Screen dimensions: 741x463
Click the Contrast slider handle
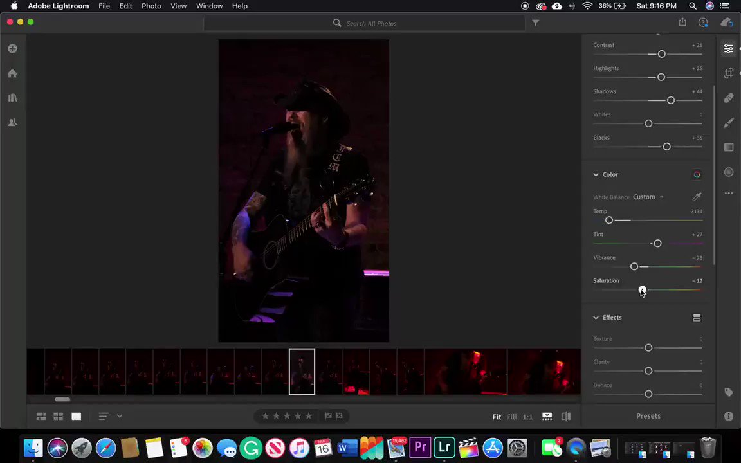coord(662,54)
